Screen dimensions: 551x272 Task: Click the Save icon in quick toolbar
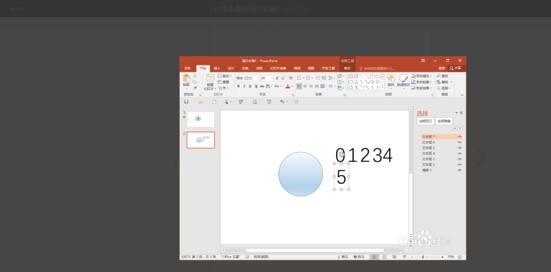[186, 102]
